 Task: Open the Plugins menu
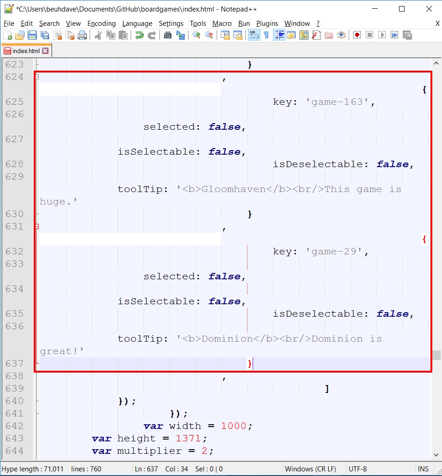click(267, 24)
